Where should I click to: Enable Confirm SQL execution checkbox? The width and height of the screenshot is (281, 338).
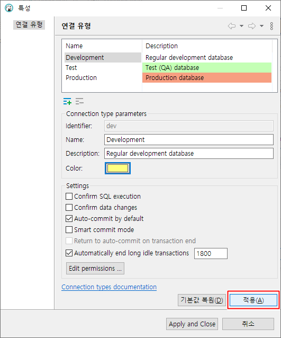(x=69, y=197)
